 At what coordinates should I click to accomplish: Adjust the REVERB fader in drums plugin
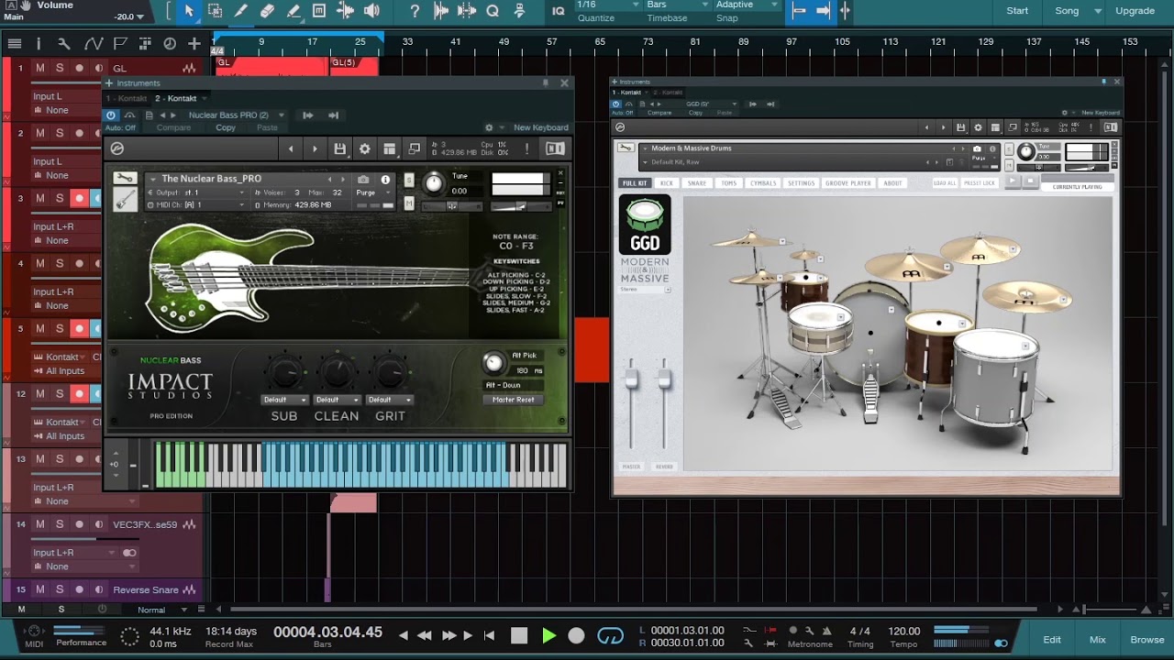point(664,379)
